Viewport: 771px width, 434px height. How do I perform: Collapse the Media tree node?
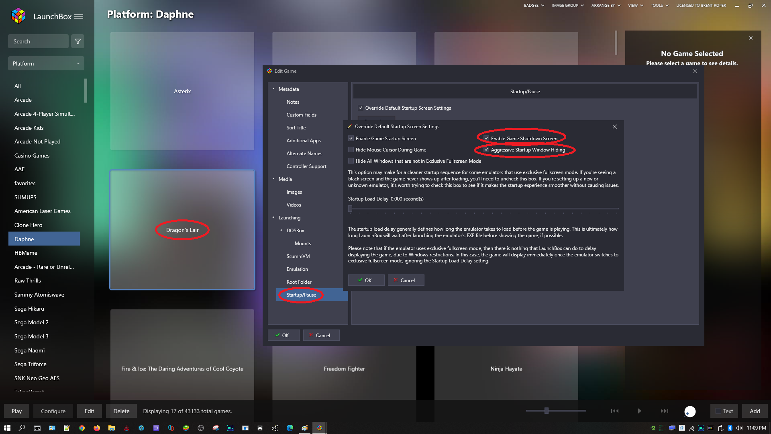tap(273, 179)
